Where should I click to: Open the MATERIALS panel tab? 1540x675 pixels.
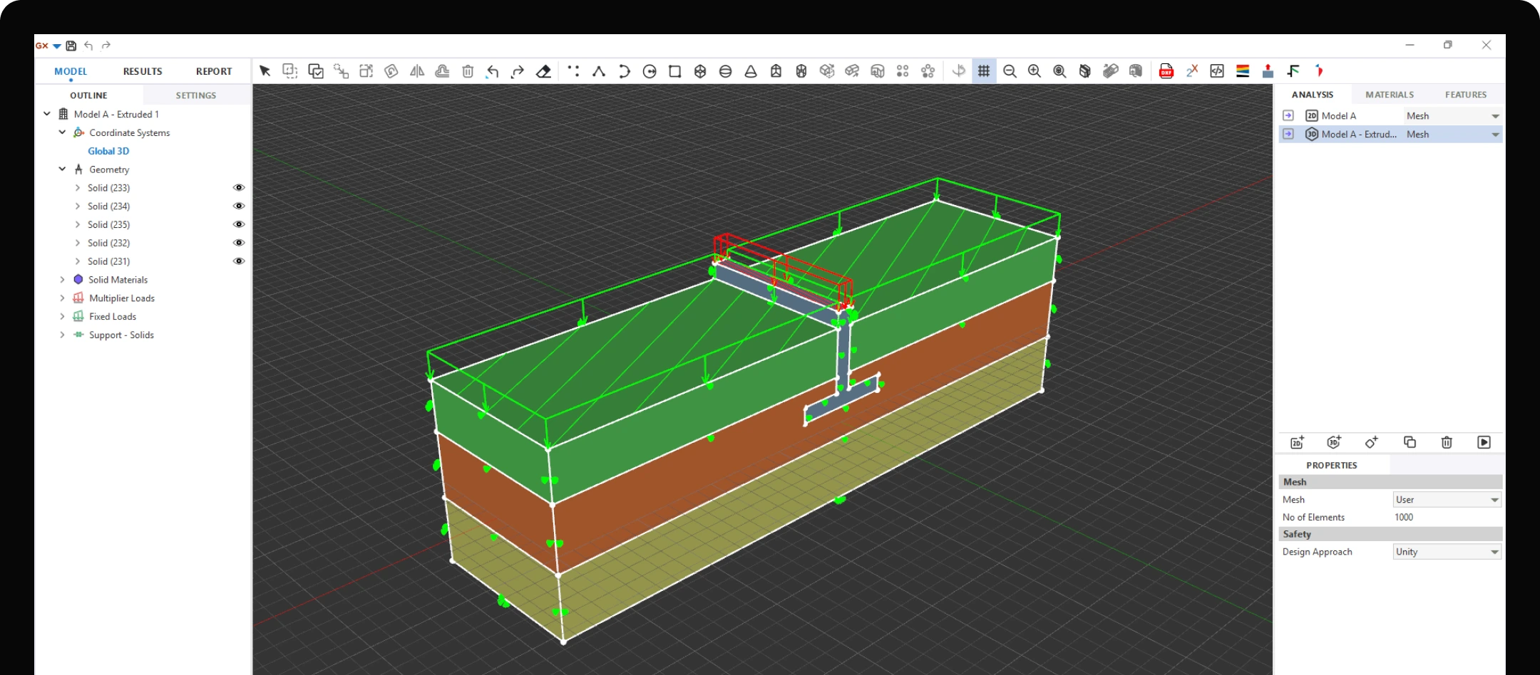click(1389, 94)
